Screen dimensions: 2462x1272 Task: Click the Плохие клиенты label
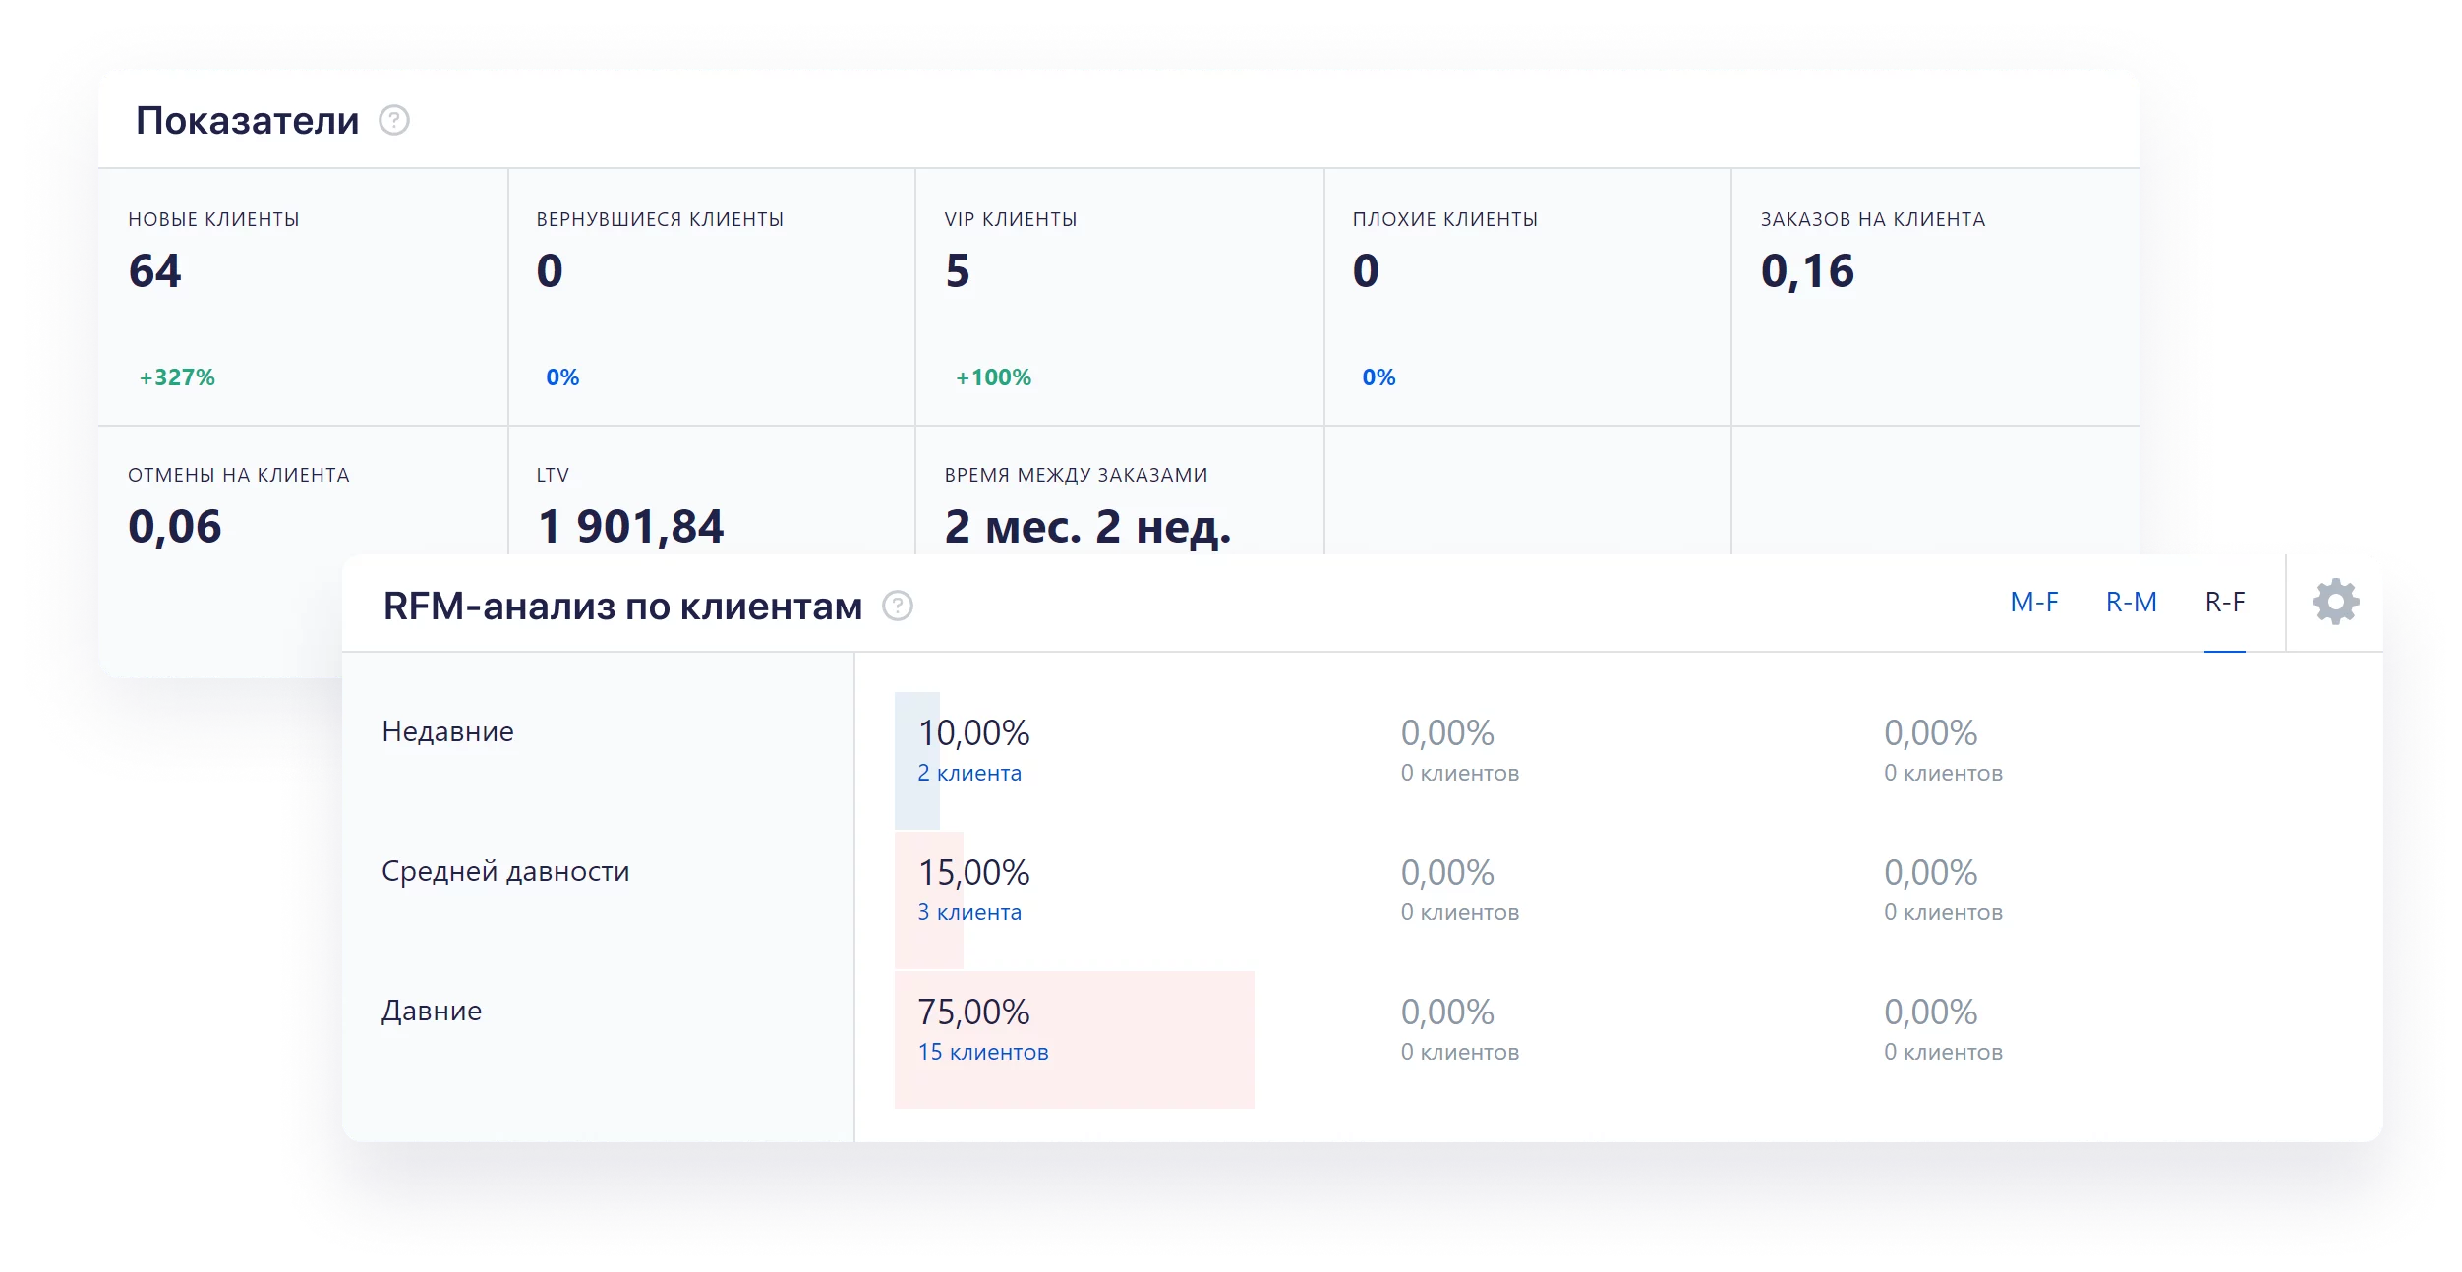click(1445, 219)
